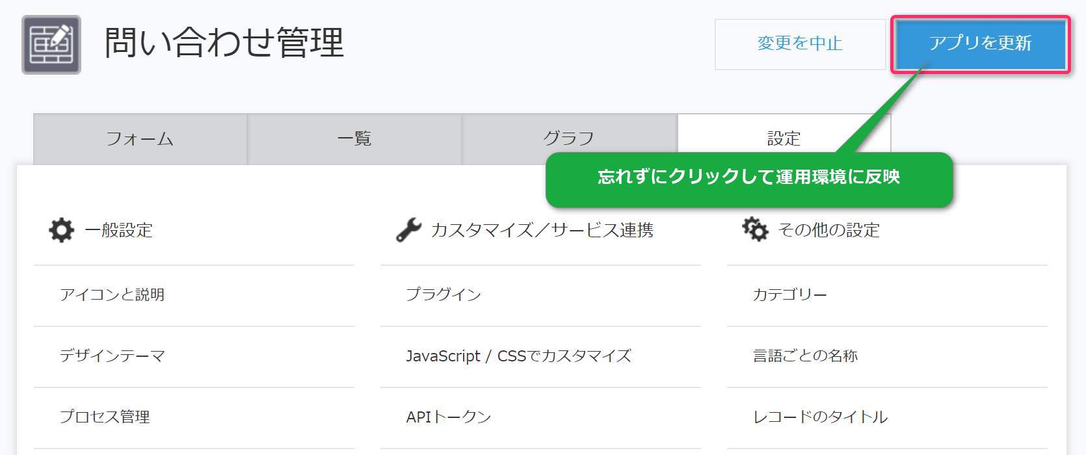Click the gear icon beside 一般設定
Image resolution: width=1086 pixels, height=455 pixels.
(61, 230)
